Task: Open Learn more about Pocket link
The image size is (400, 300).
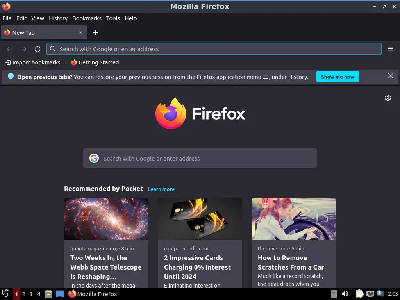Action: [x=161, y=189]
